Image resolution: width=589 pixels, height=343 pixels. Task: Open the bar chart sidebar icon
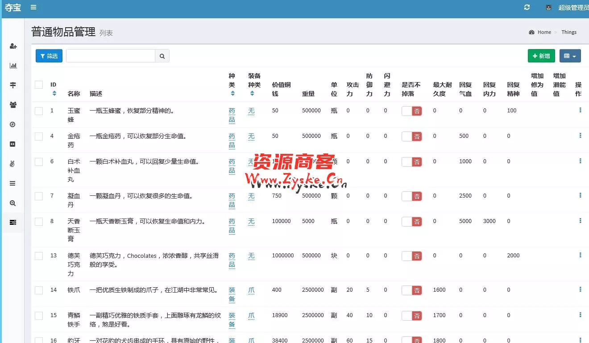pyautogui.click(x=13, y=66)
